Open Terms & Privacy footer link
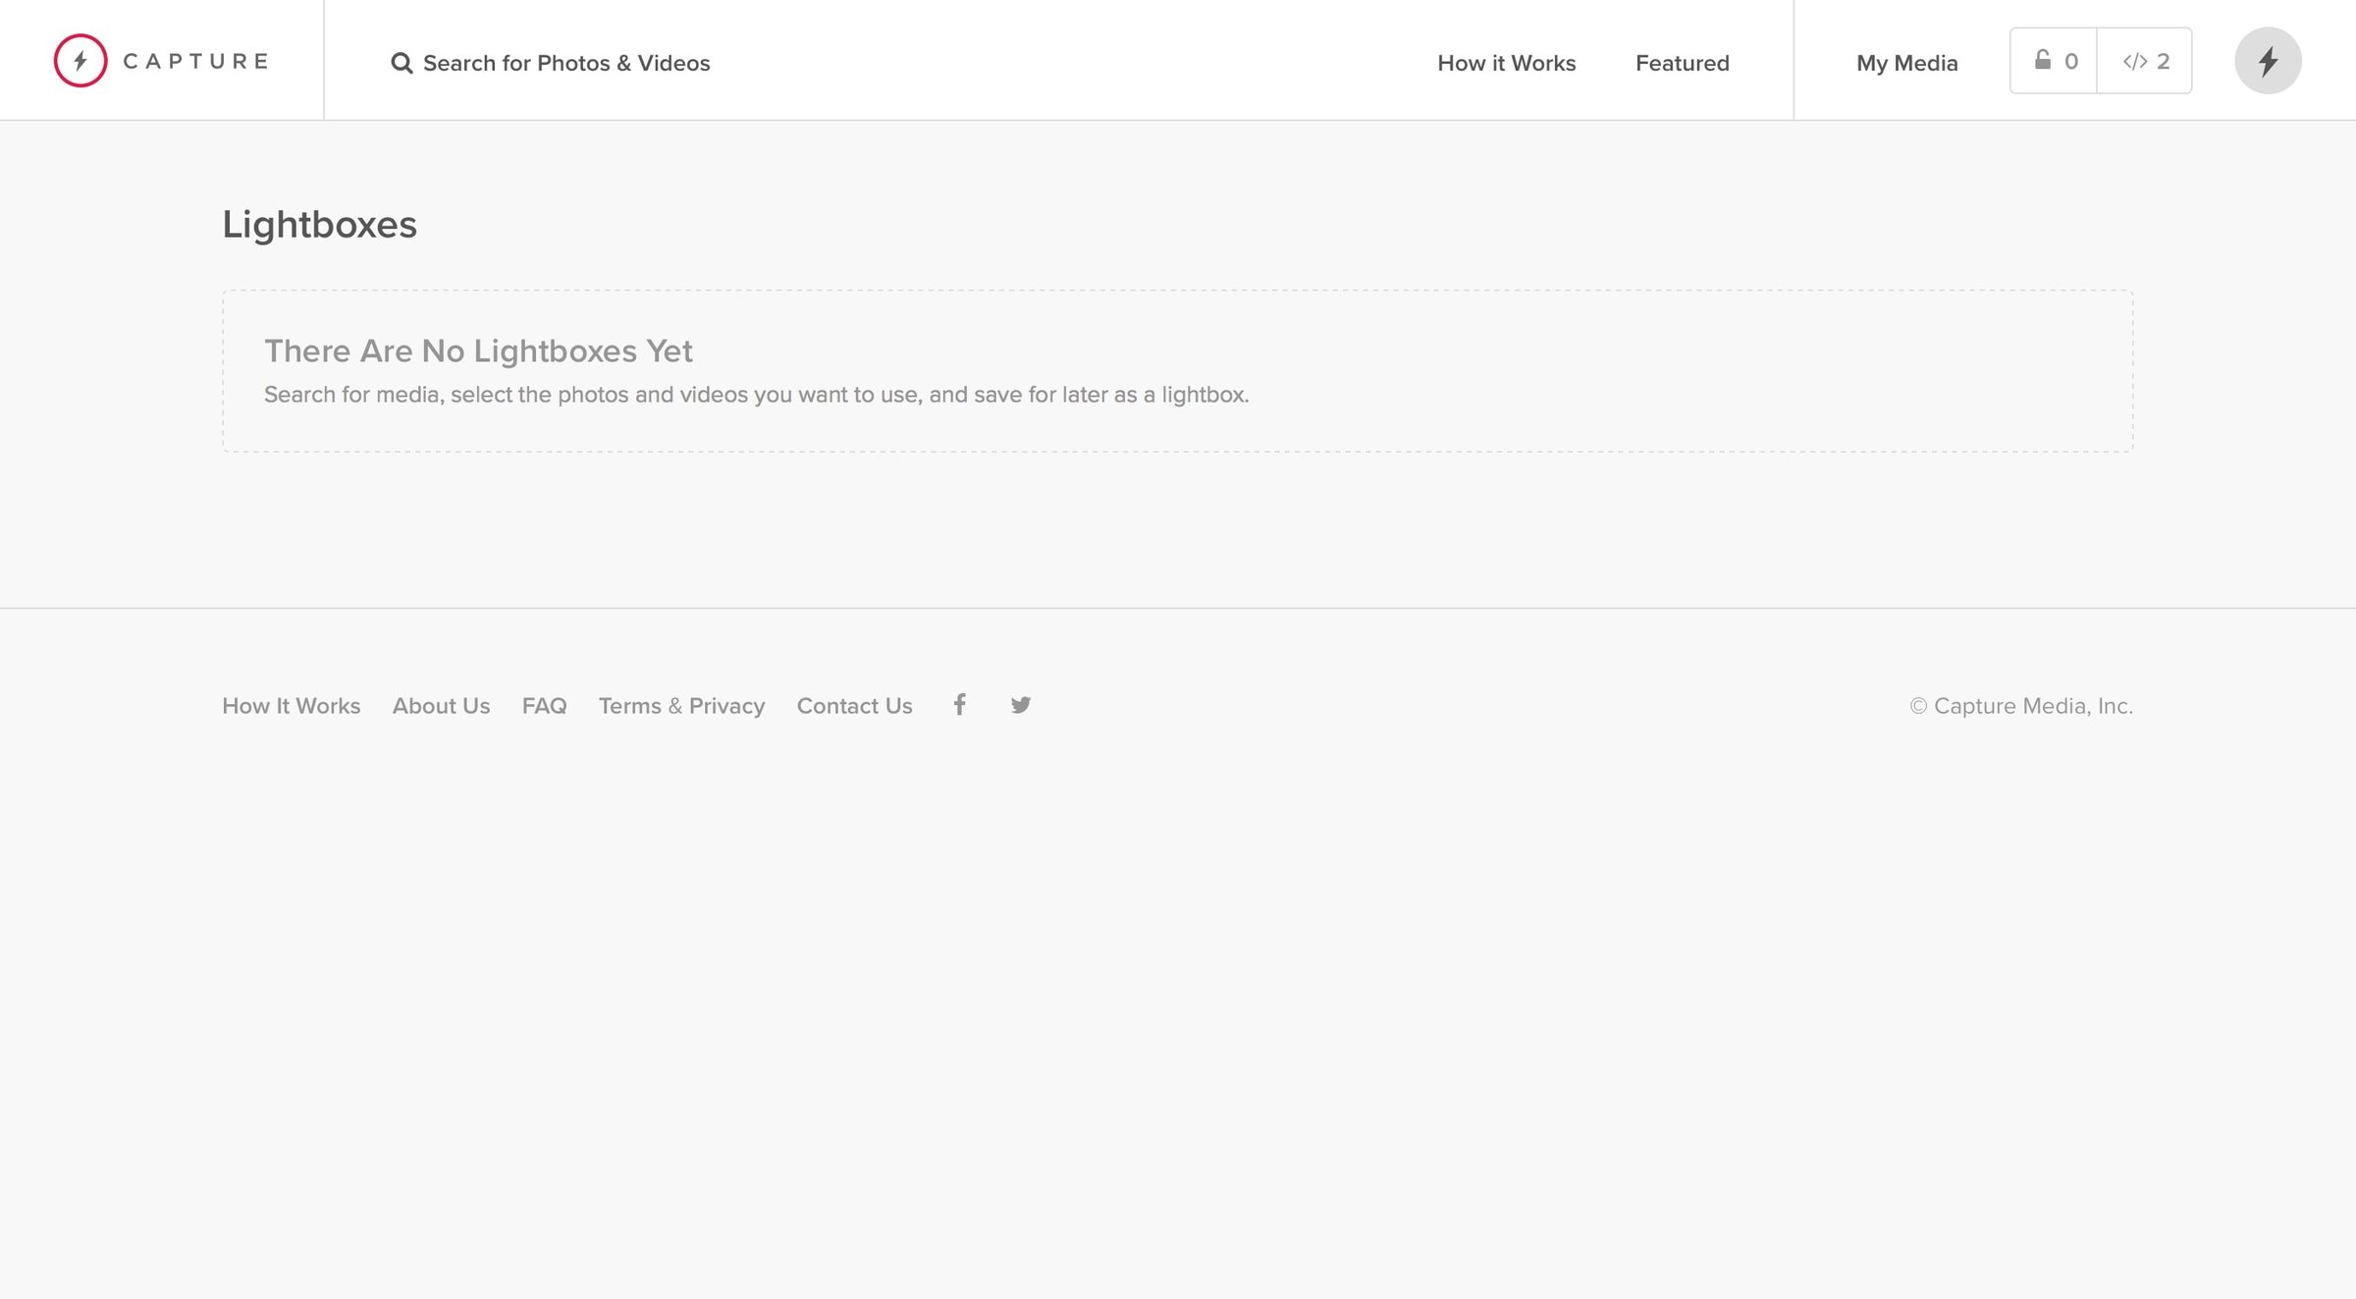 click(x=682, y=706)
